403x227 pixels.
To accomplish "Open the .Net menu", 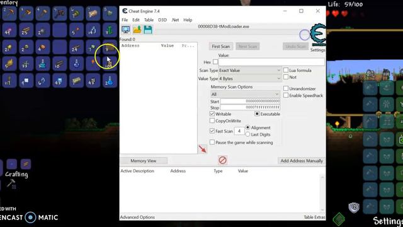I will [x=175, y=20].
